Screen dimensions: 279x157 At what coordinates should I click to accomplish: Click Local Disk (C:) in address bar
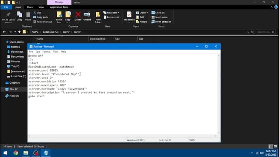(51, 32)
